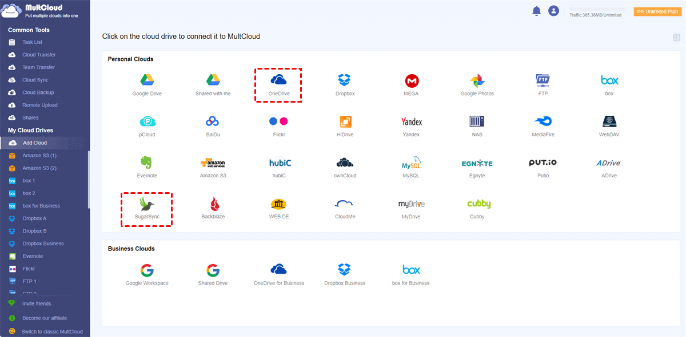Connect a NAS drive
686x337 pixels.
[x=477, y=126]
